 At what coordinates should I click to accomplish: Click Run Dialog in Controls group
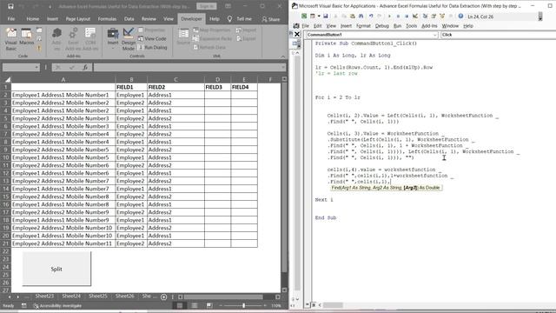click(153, 47)
